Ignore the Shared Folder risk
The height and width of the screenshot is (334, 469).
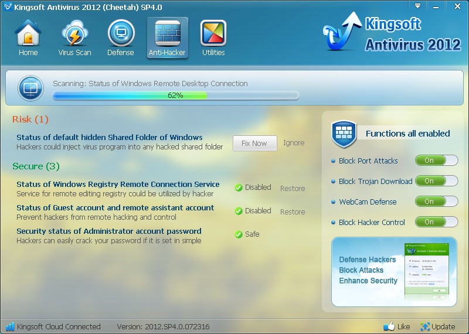pos(294,143)
